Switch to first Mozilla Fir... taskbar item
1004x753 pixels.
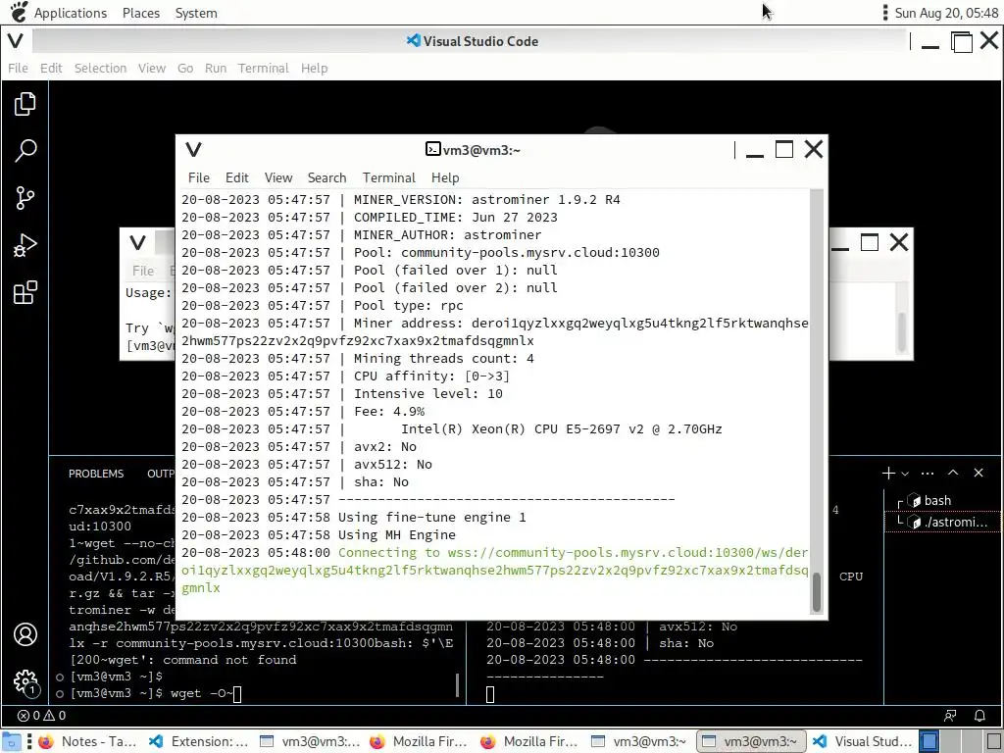coord(420,741)
